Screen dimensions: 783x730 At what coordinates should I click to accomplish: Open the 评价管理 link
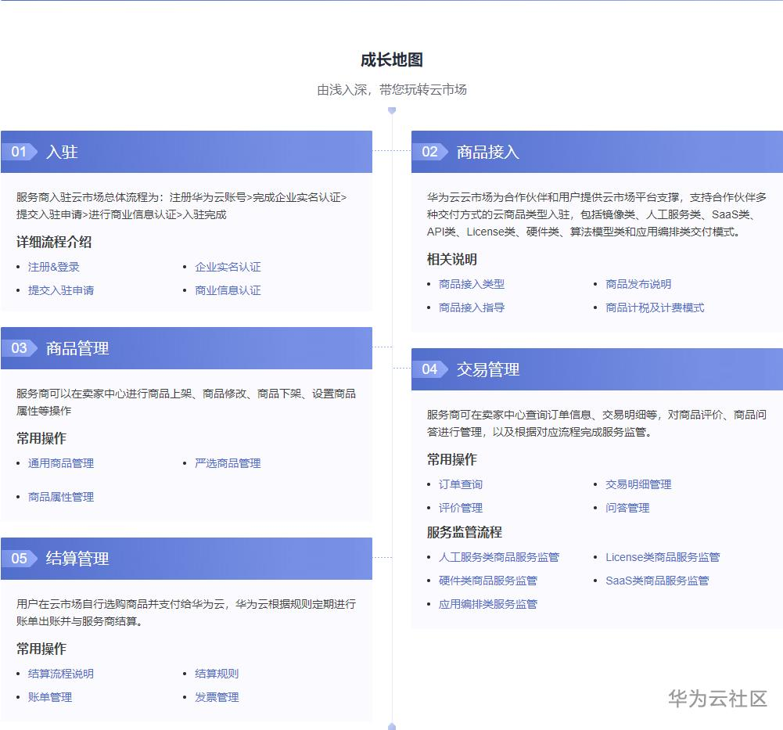pyautogui.click(x=460, y=508)
